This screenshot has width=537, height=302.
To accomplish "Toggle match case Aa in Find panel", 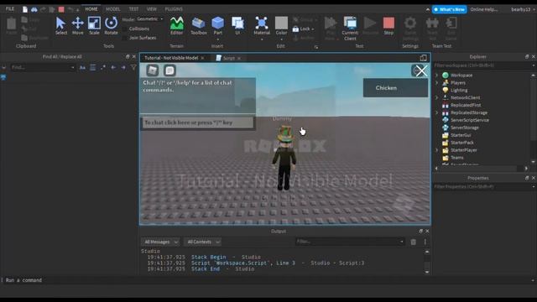I will click(x=82, y=68).
